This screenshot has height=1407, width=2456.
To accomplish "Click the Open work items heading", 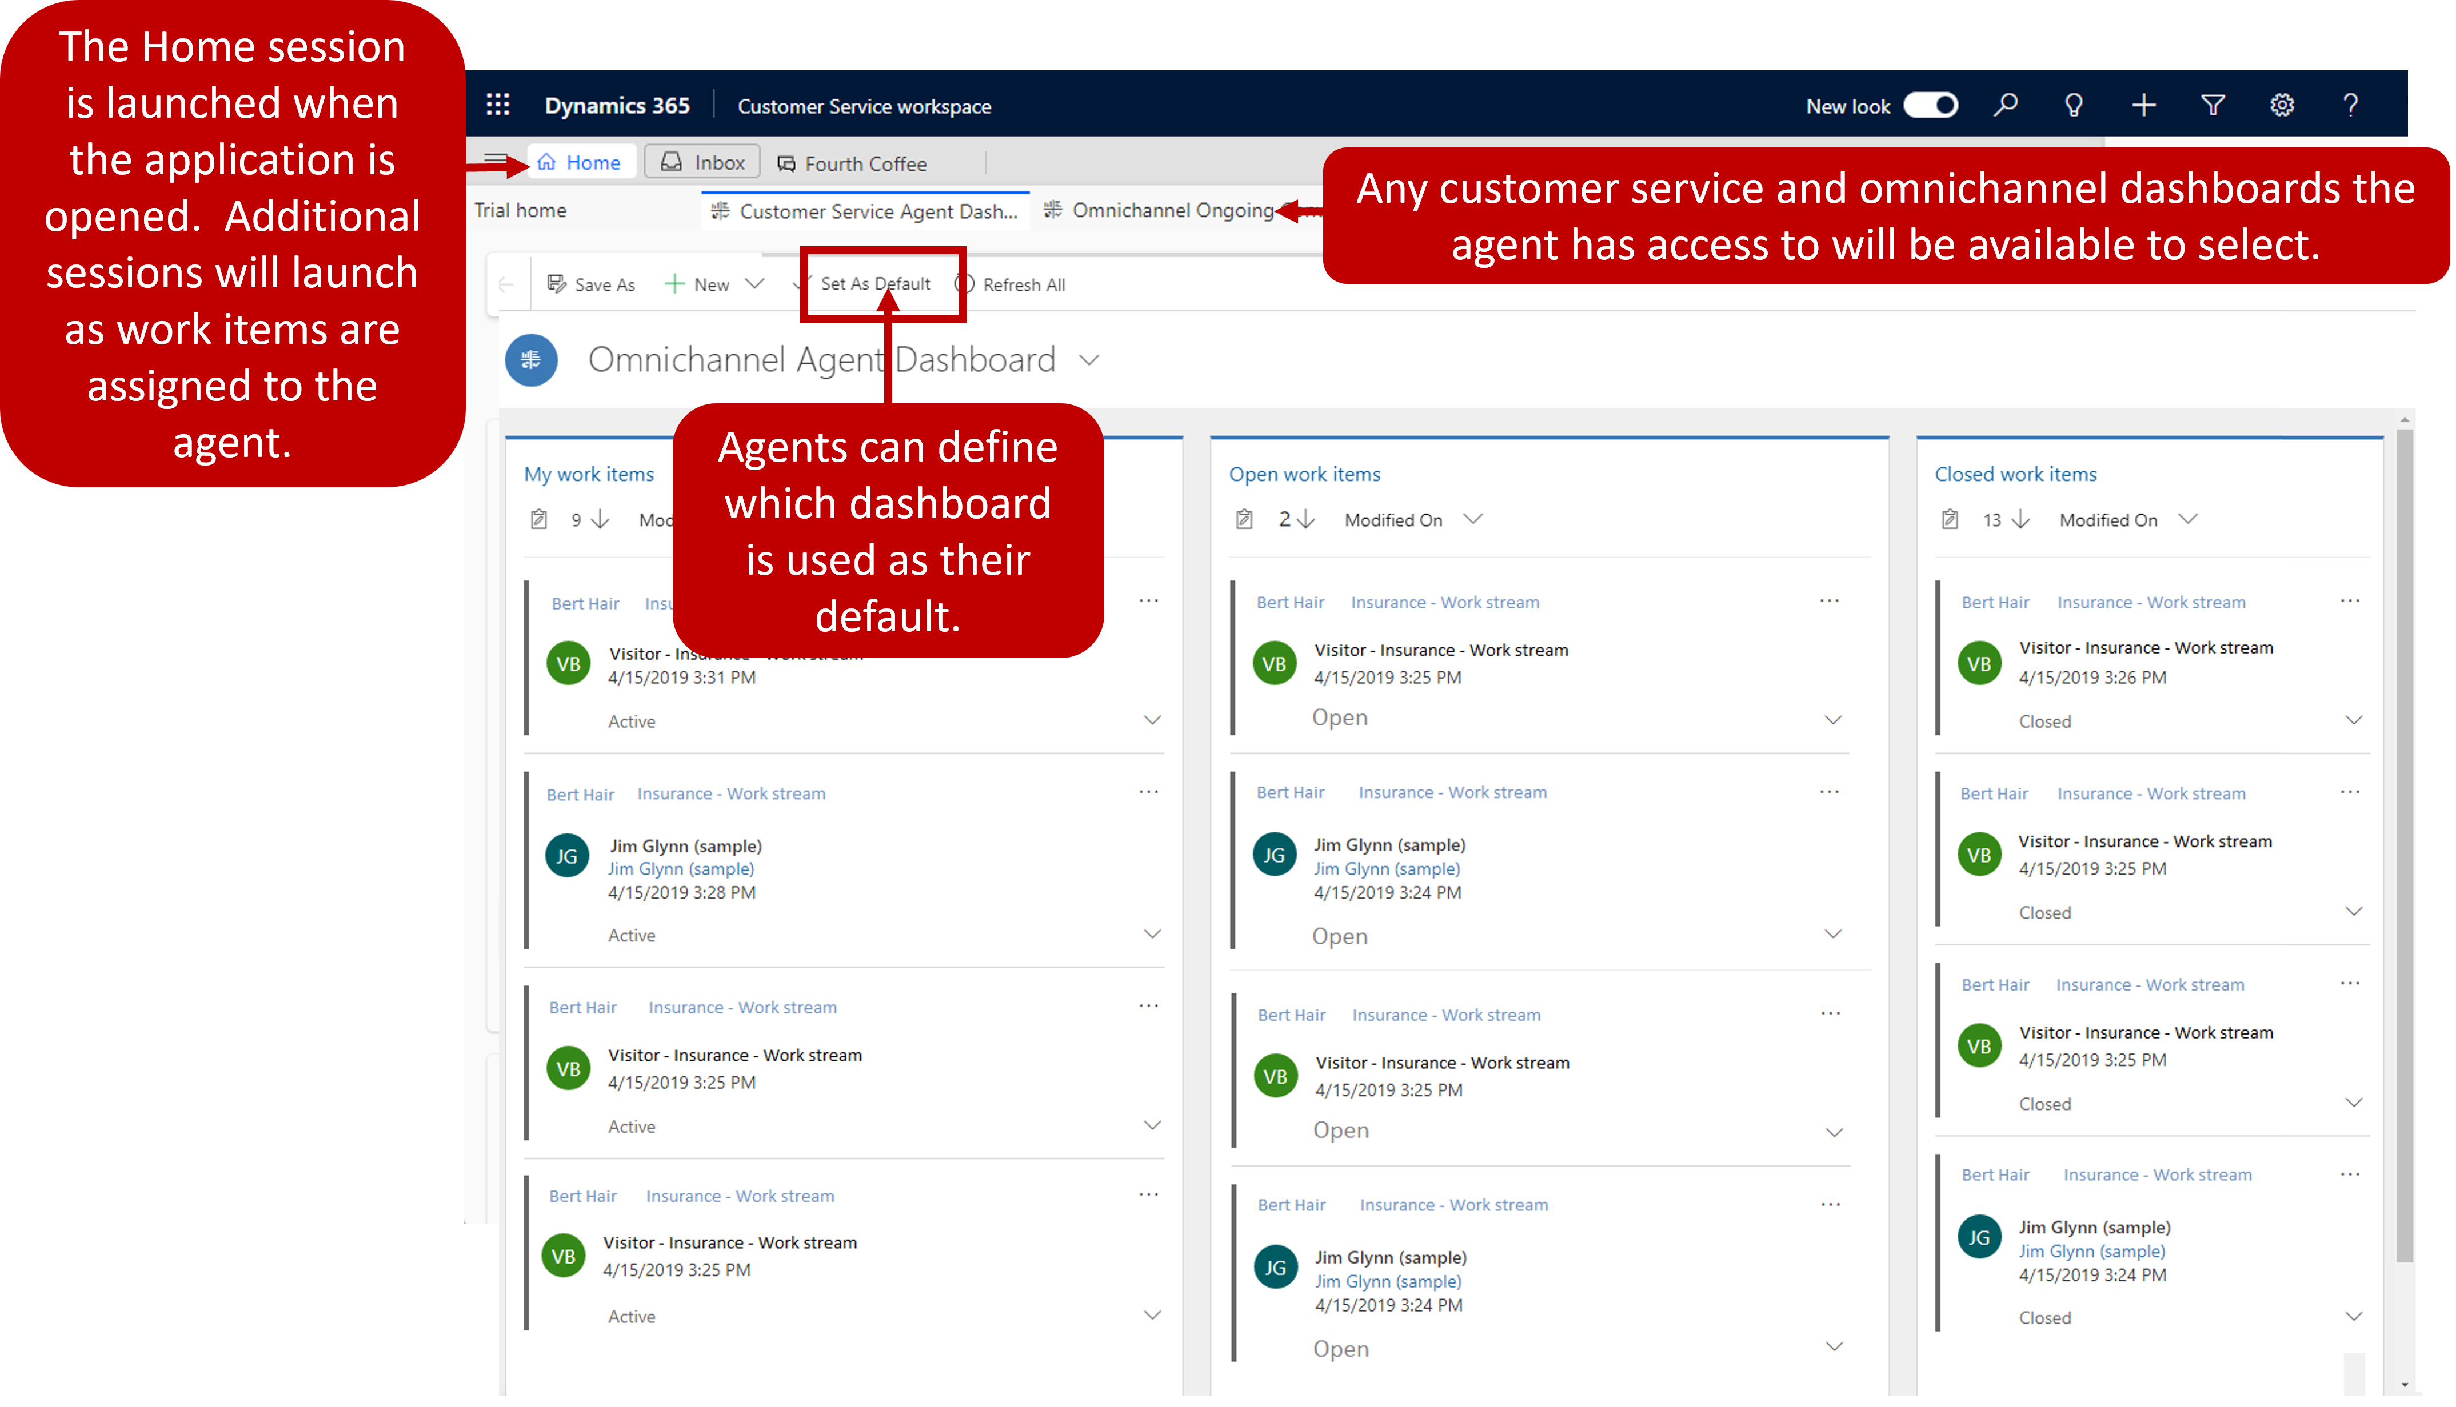I will click(1305, 474).
